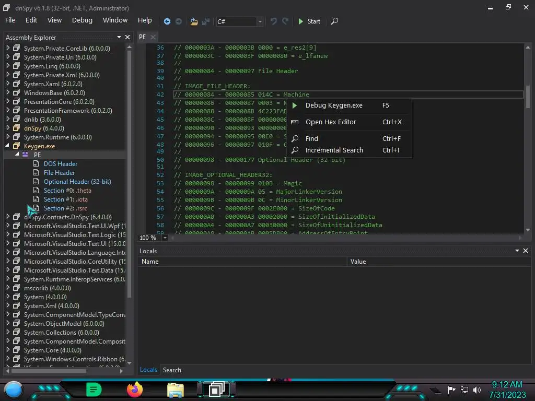Choose Open Hex Editor context menu entry
535x401 pixels.
tap(349, 122)
